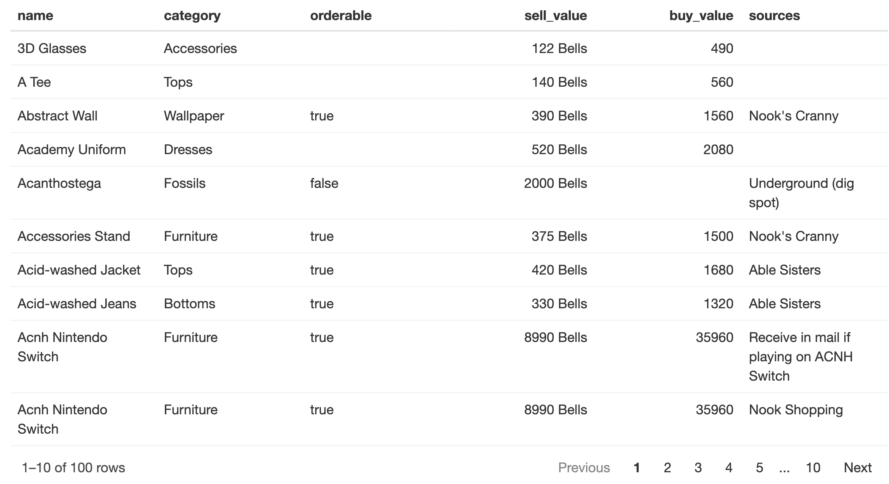889x484 pixels.
Task: Switch to page 5
Action: click(x=759, y=468)
